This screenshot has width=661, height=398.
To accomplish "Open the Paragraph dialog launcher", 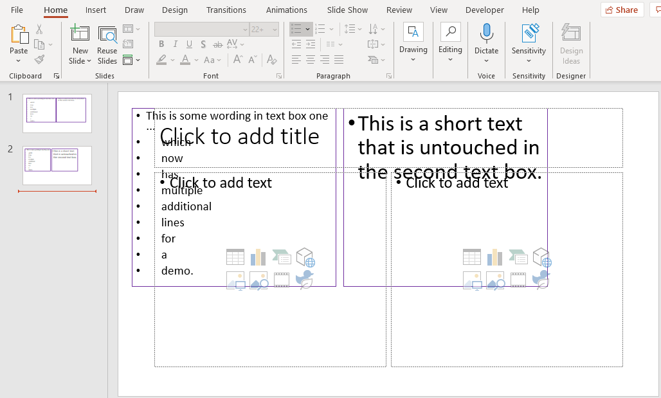I will pyautogui.click(x=388, y=76).
